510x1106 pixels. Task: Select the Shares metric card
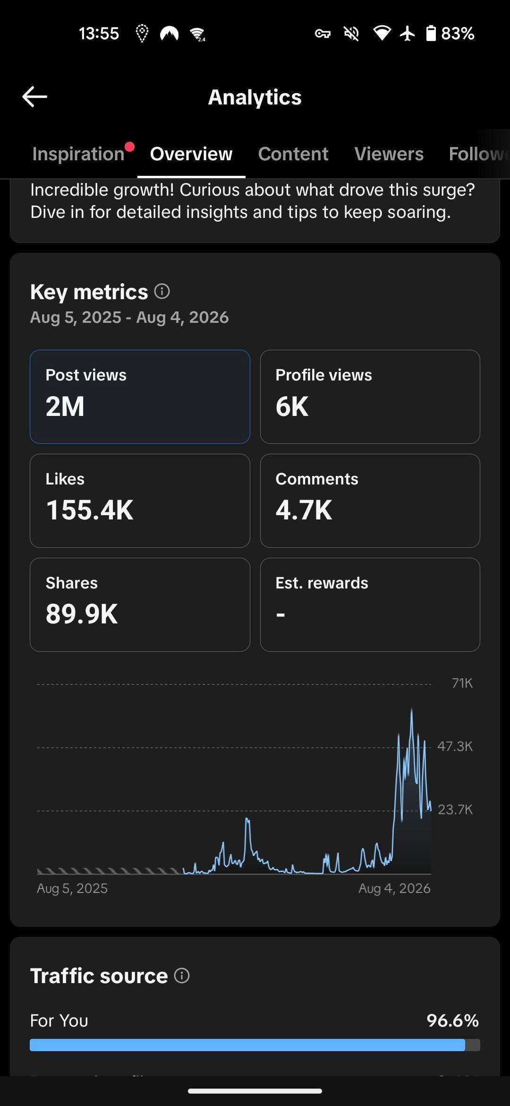click(x=140, y=605)
